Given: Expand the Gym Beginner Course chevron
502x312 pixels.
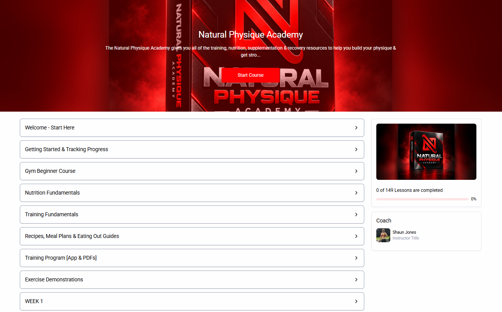Looking at the screenshot, I should tap(356, 171).
